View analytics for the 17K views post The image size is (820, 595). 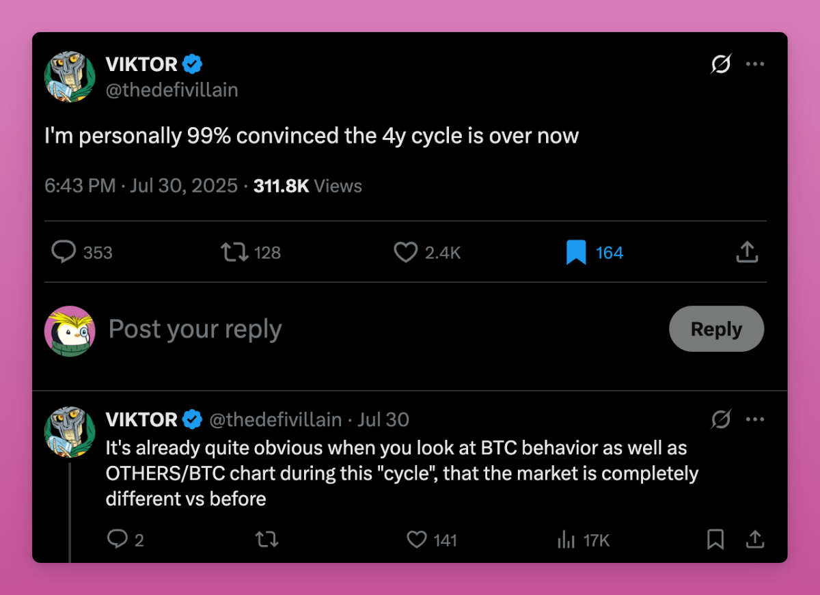(566, 540)
